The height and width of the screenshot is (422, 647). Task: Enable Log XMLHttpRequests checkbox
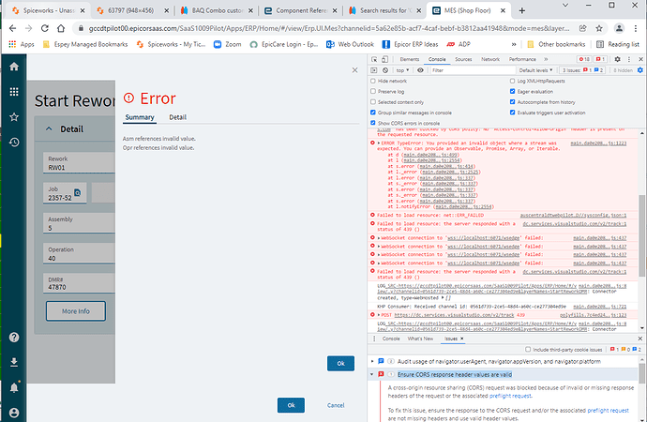tap(513, 81)
